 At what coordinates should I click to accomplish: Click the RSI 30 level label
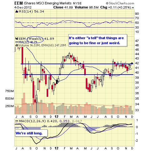137,28
